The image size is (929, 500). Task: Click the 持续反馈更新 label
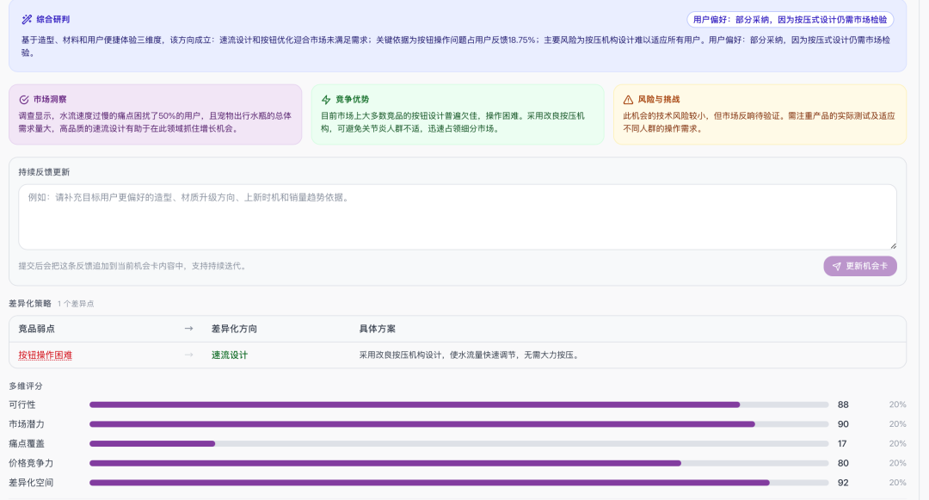click(x=44, y=172)
